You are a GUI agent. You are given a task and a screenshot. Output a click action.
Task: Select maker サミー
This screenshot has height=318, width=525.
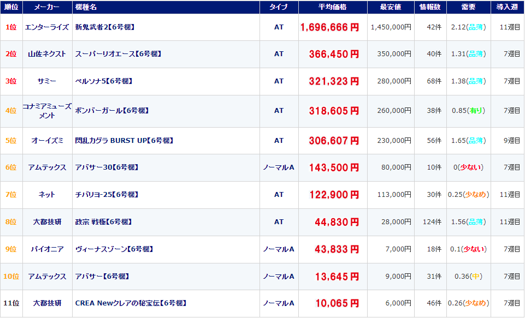47,81
